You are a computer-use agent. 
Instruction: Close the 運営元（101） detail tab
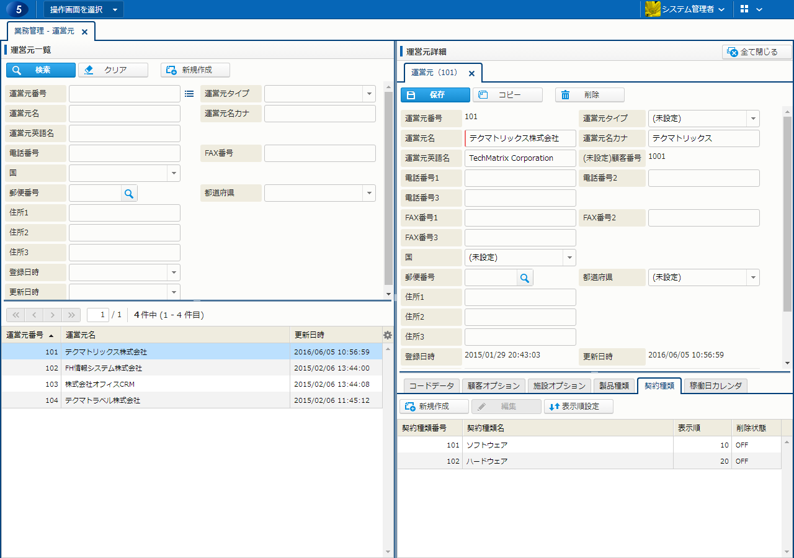point(471,73)
